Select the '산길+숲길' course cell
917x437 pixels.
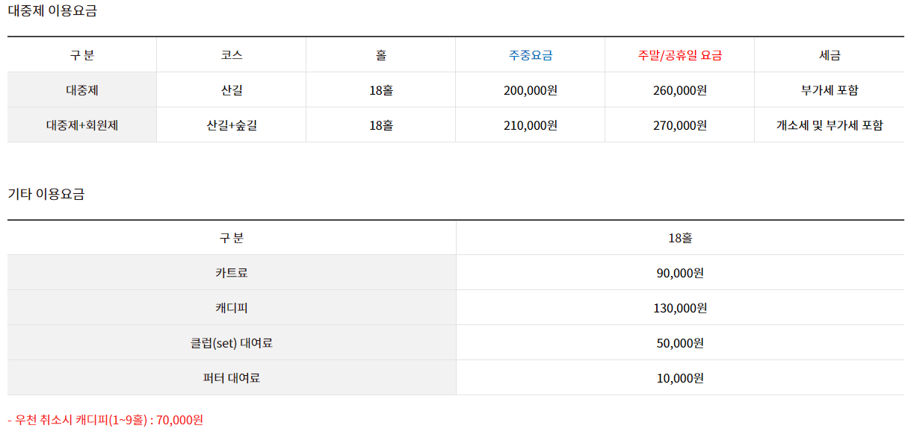click(x=232, y=125)
